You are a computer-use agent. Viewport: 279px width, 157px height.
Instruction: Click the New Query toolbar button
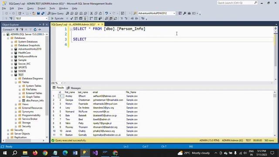[55, 14]
